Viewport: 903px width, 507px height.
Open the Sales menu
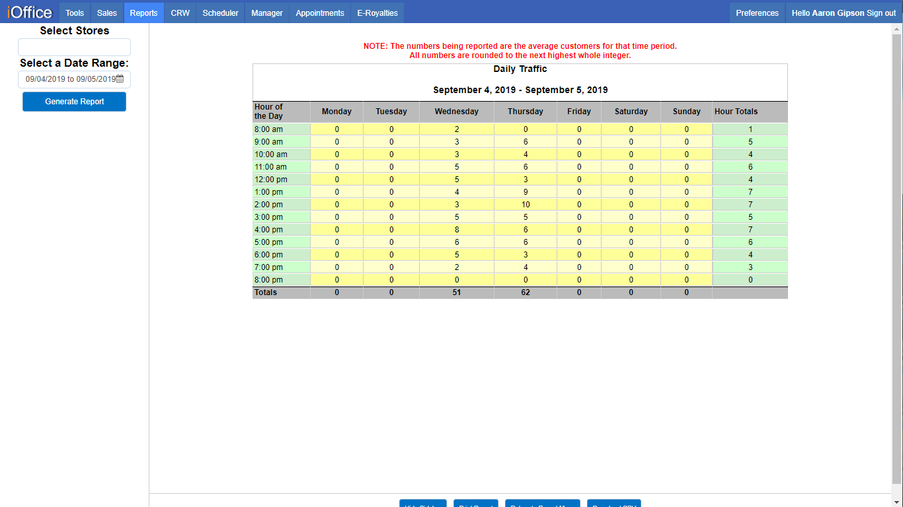(107, 13)
